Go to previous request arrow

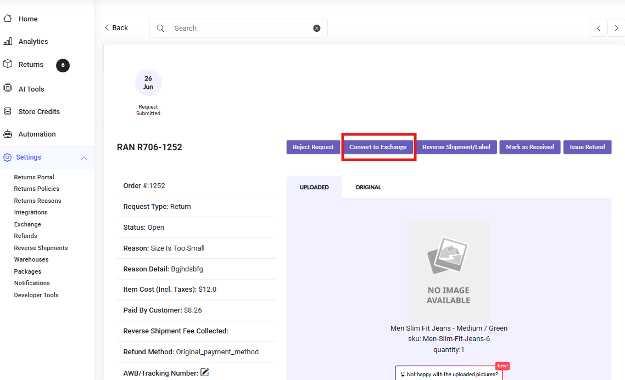pos(599,28)
